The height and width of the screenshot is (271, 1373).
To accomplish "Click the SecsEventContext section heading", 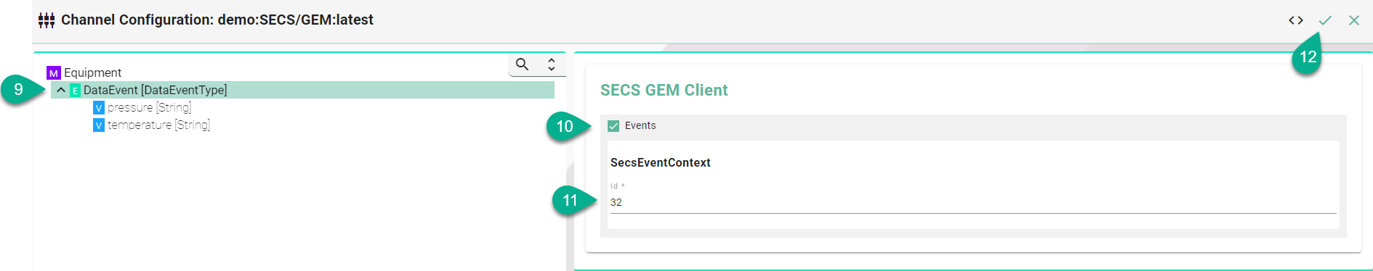I will tap(661, 162).
